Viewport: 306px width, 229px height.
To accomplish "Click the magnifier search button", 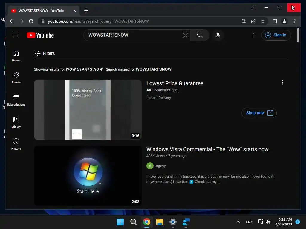I will (x=200, y=35).
